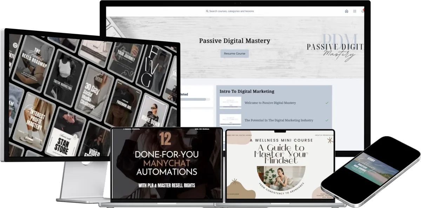Click the Done-For-You Manychat Automations slide
Image resolution: width=421 pixels, height=208 pixels.
coord(167,164)
